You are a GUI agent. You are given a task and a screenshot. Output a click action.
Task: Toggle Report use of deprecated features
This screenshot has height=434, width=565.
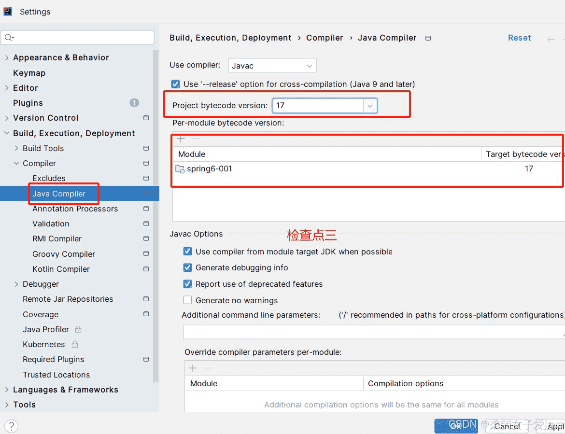187,284
